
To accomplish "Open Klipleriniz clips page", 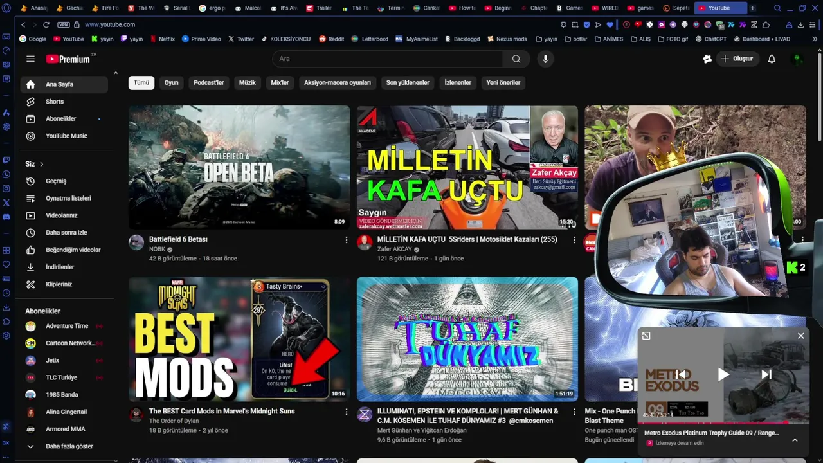I will point(64,284).
